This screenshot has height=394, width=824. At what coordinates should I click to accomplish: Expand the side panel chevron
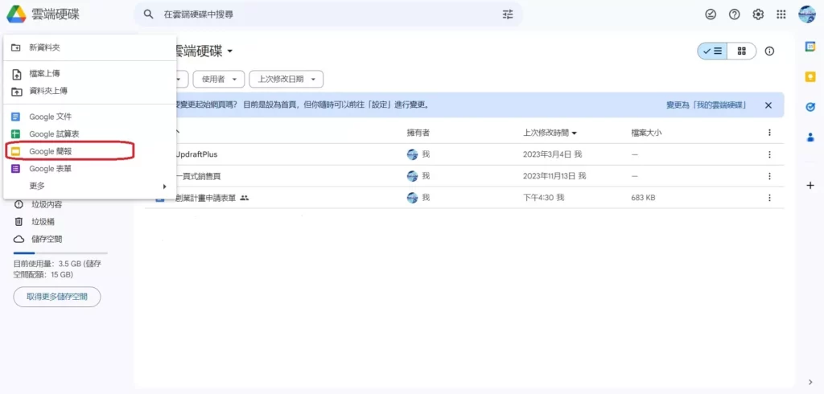(810, 381)
